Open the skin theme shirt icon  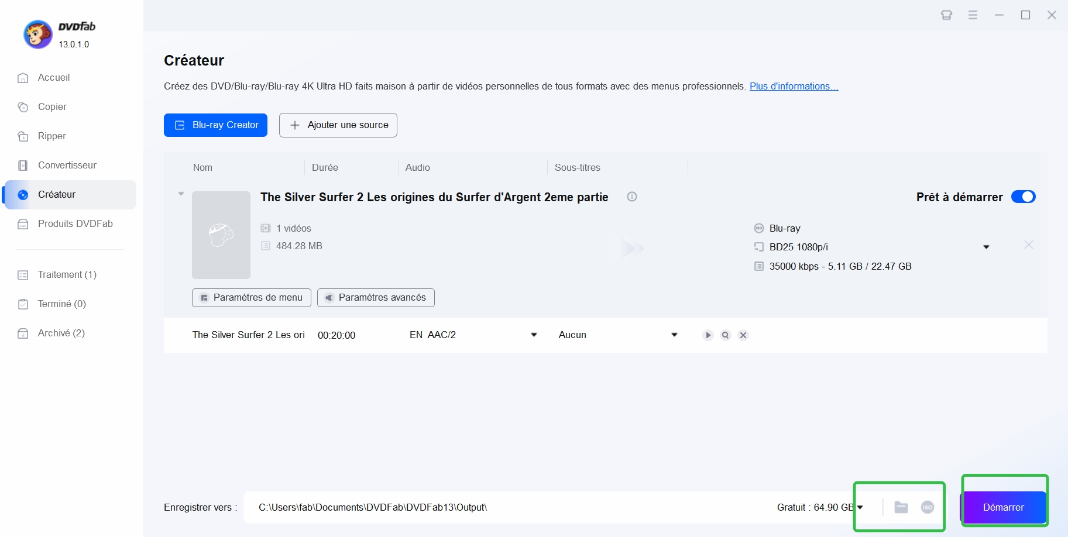946,15
